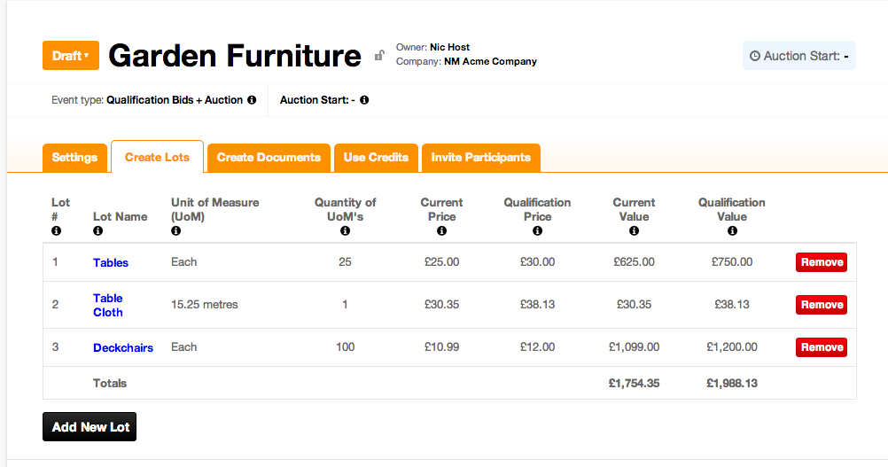Click info icon under Qualification Price header
The height and width of the screenshot is (467, 888).
point(537,231)
